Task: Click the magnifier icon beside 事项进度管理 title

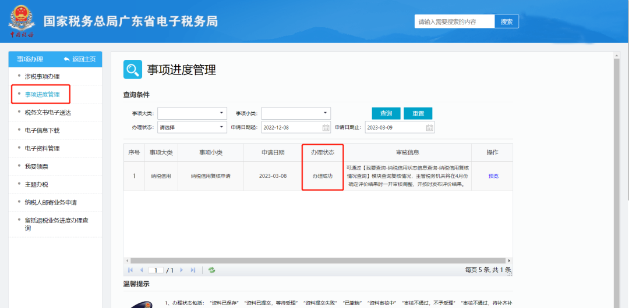Action: pos(132,69)
